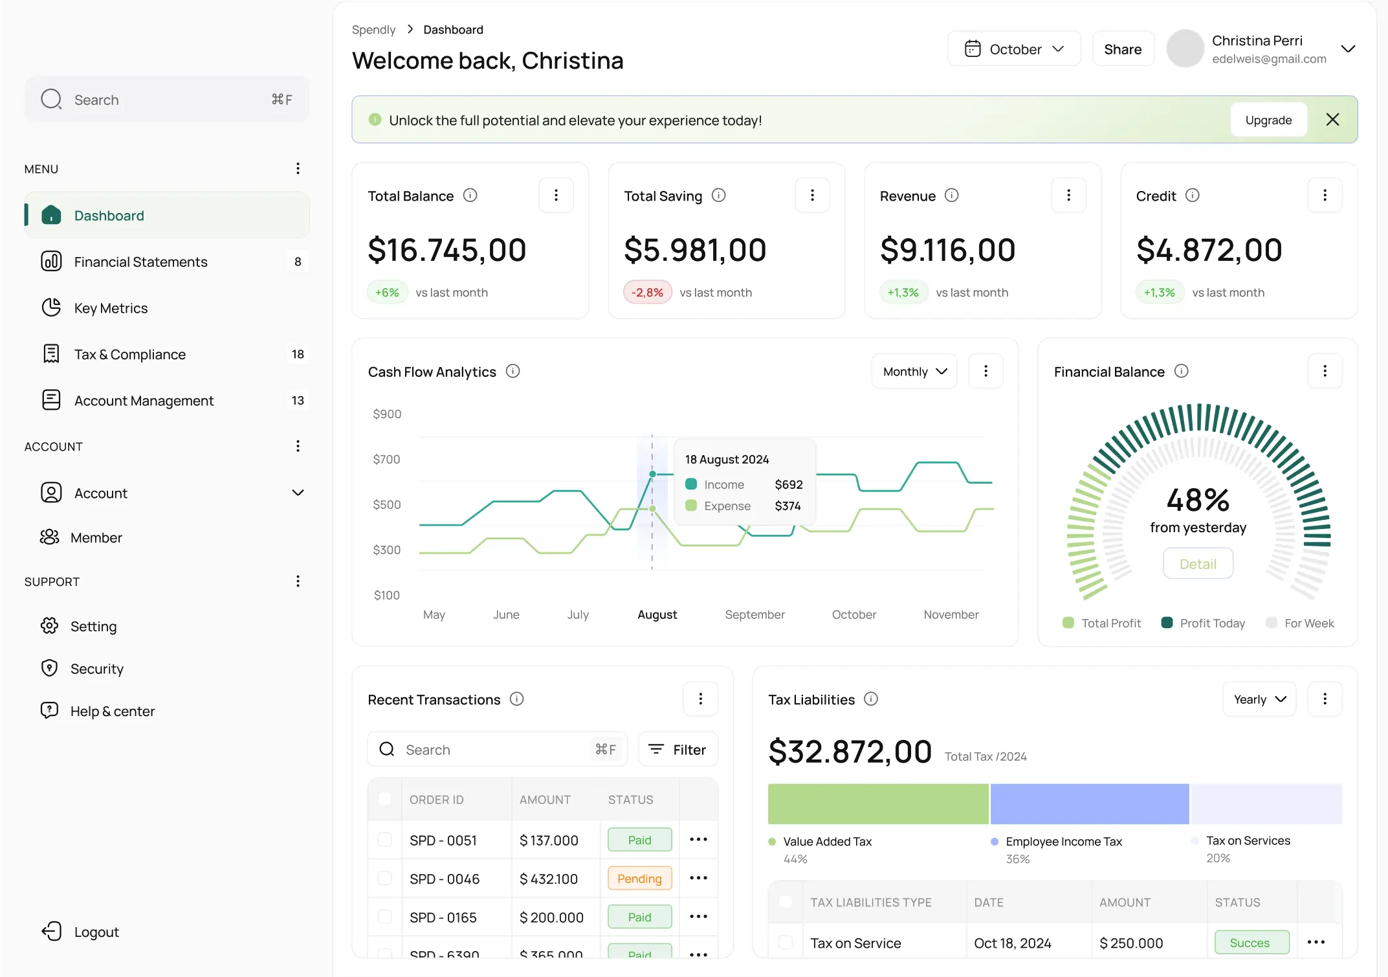Image resolution: width=1388 pixels, height=977 pixels.
Task: Tick the Tax on Service row checkbox
Action: click(786, 942)
